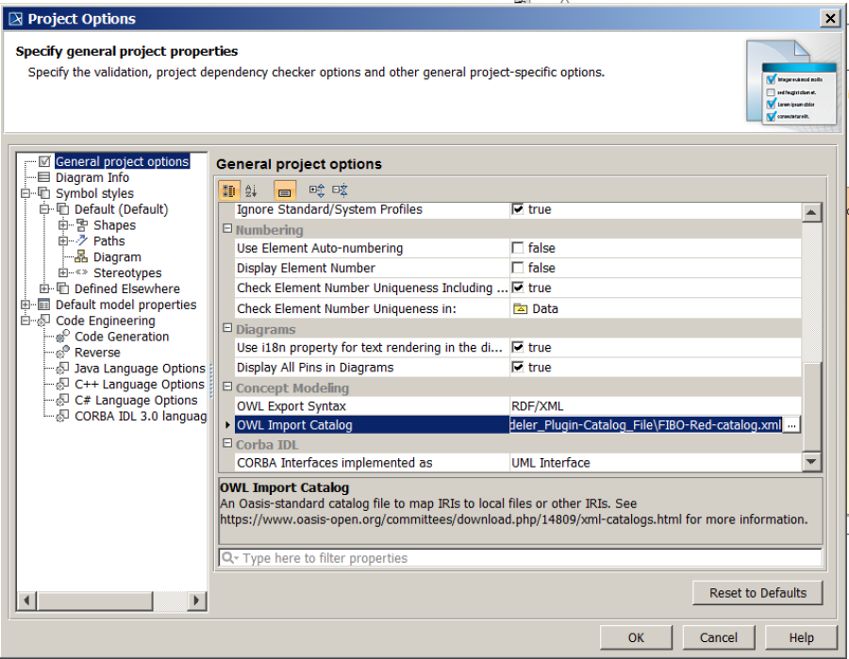Viewport: 849px width, 659px height.
Task: Click the Shapes icon in tree
Action: [x=82, y=225]
